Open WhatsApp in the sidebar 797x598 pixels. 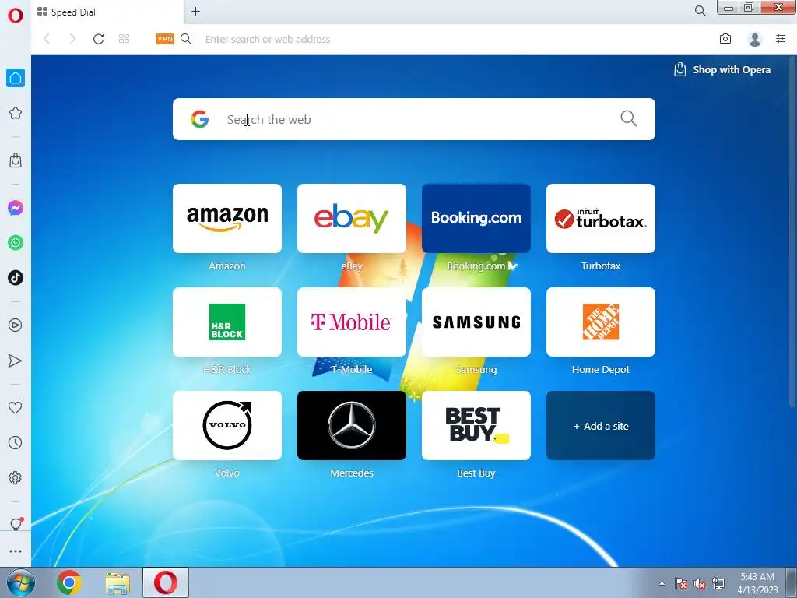click(x=16, y=243)
